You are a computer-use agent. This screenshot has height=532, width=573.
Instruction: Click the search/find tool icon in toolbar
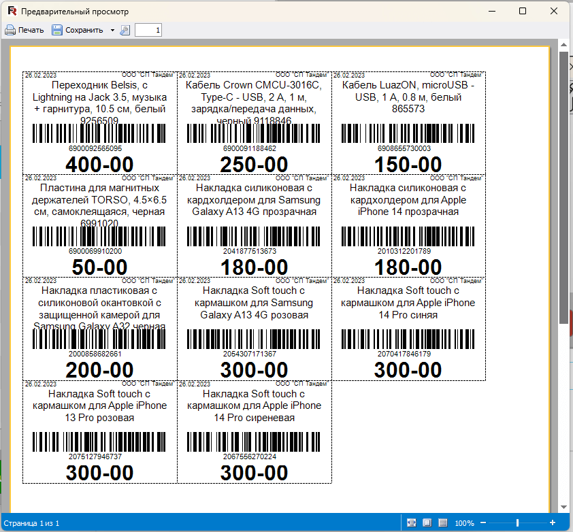tap(125, 30)
